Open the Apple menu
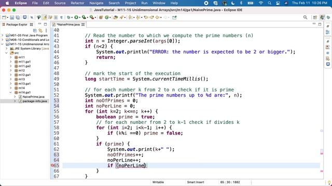Screen dimensions: 332x186 tap(7, 3)
